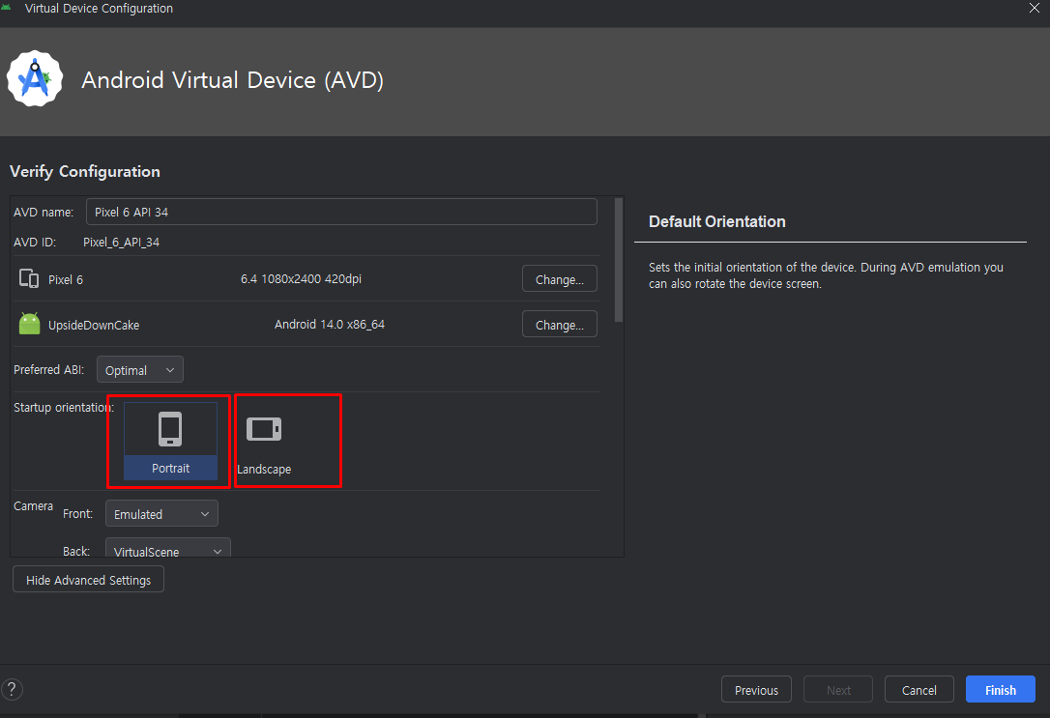
Task: Click the 6.4 1080x2400 420dpi text
Action: 301,279
